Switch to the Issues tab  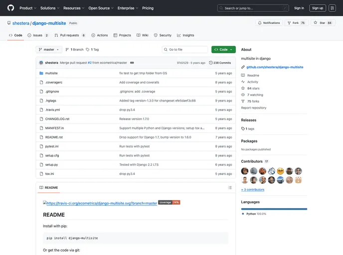click(38, 35)
